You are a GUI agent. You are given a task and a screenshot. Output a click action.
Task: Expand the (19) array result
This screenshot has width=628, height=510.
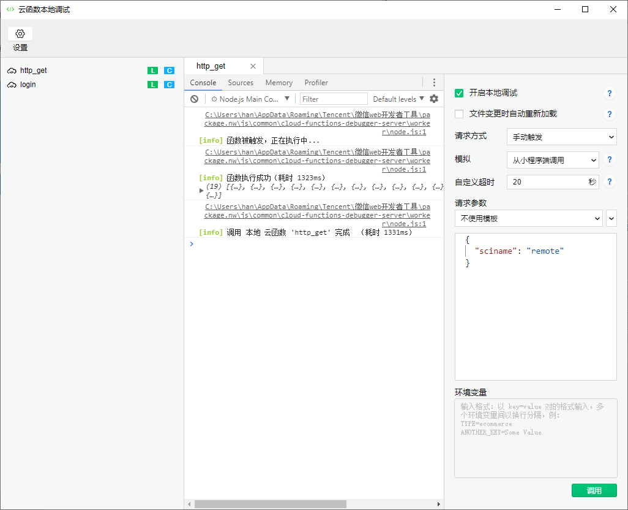pos(201,191)
